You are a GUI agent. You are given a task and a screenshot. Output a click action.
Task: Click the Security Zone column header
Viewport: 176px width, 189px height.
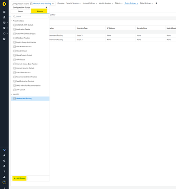coord(150,28)
